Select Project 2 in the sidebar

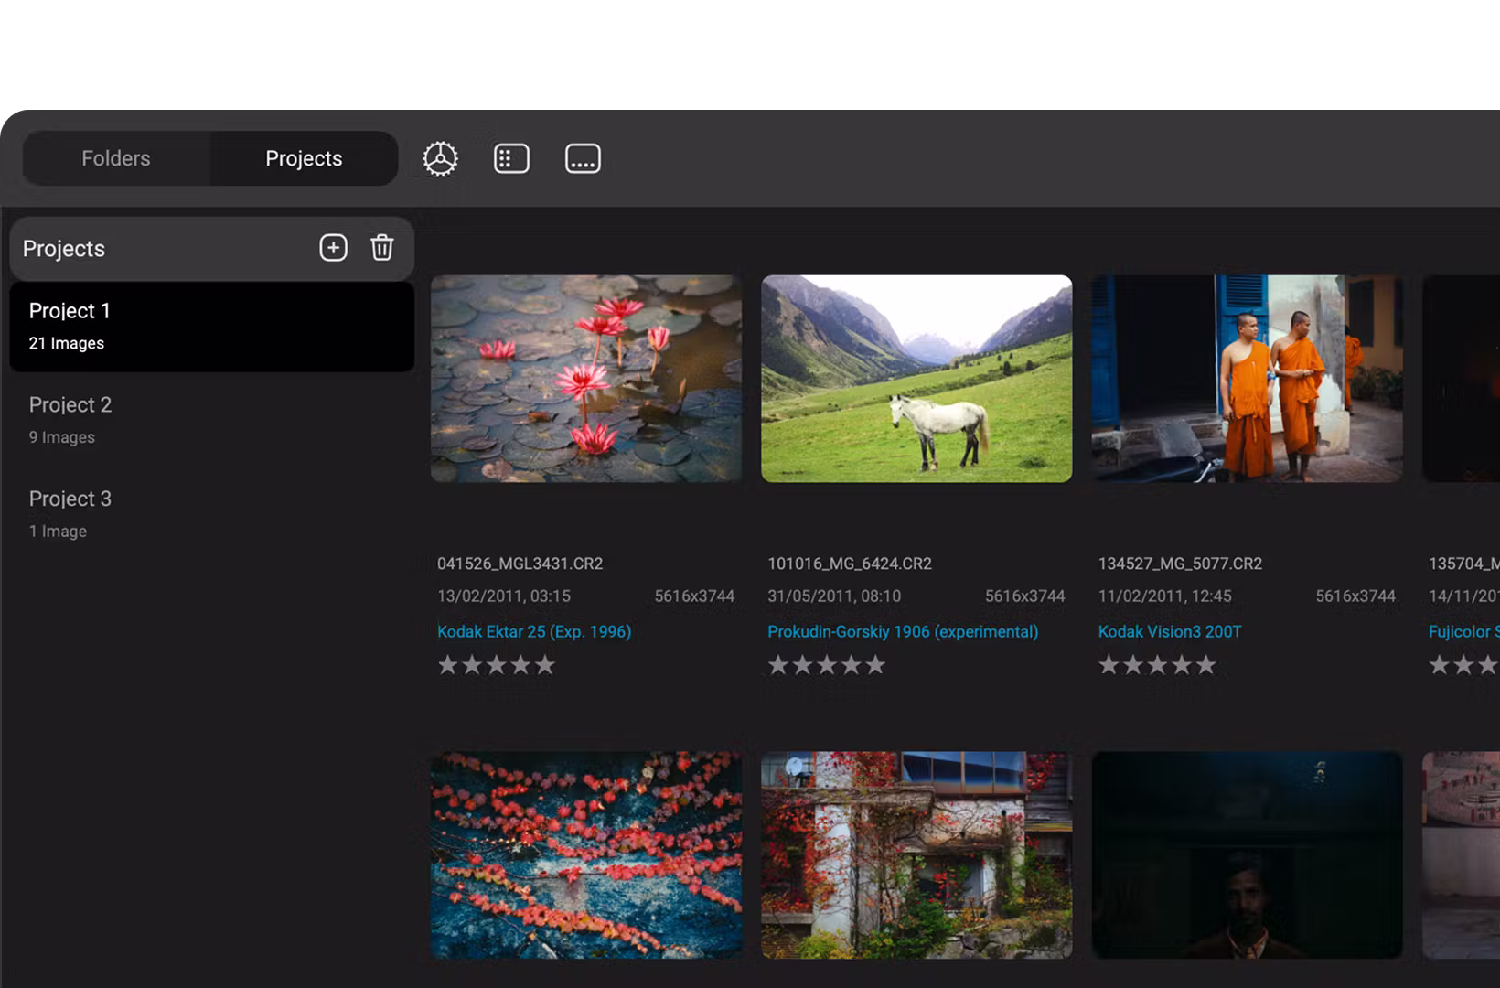click(211, 420)
